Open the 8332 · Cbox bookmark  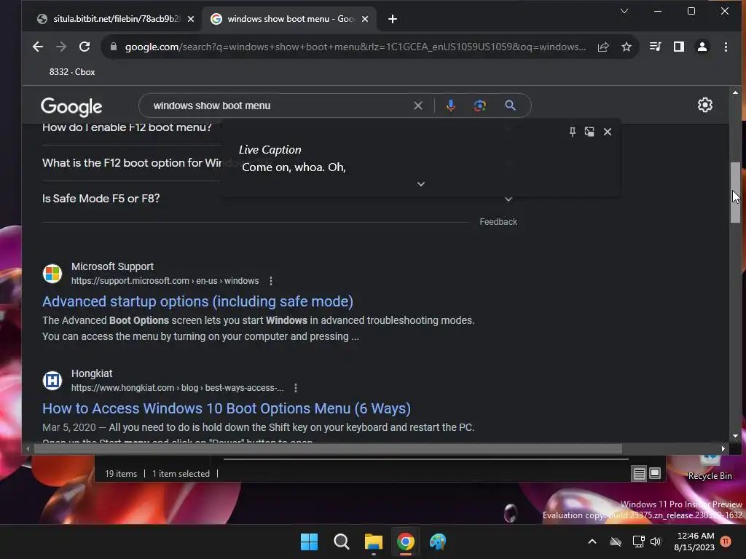coord(72,72)
